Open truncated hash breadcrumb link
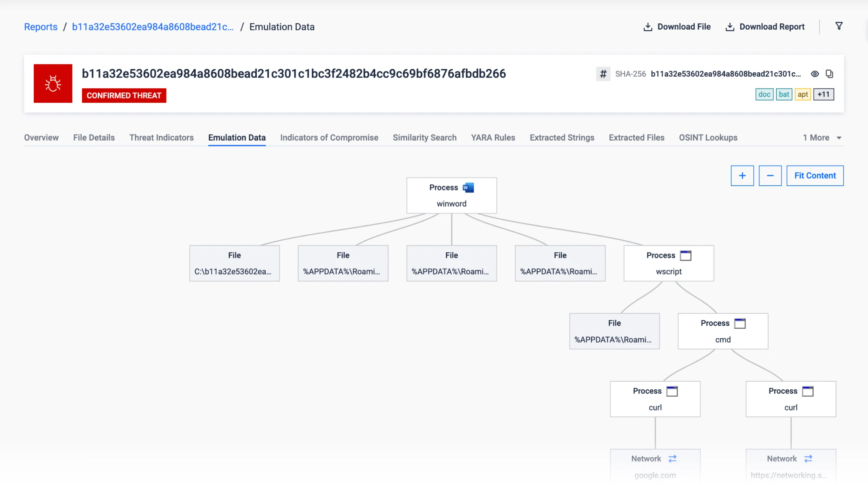This screenshot has height=487, width=868. point(153,27)
